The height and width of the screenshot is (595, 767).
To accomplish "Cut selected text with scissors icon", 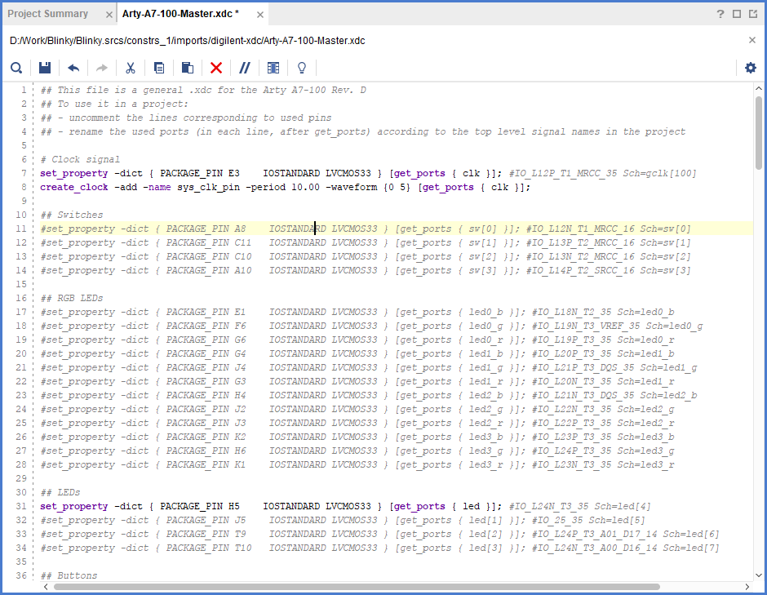I will (130, 68).
